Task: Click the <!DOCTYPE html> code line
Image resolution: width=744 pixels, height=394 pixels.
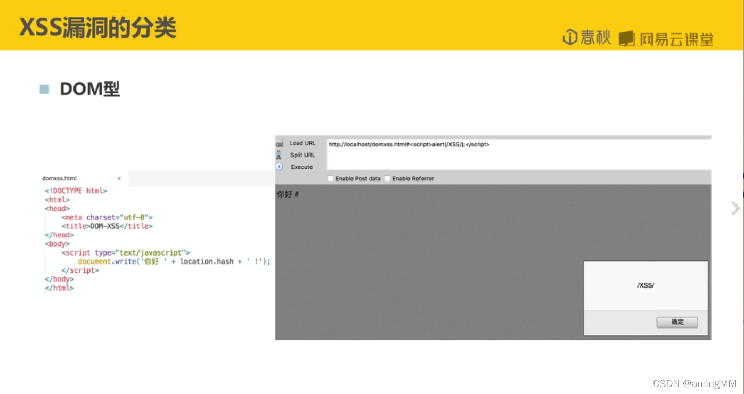Action: click(x=76, y=191)
